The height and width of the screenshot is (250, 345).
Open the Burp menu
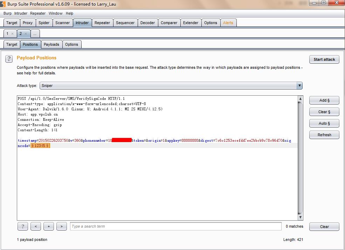coord(7,13)
